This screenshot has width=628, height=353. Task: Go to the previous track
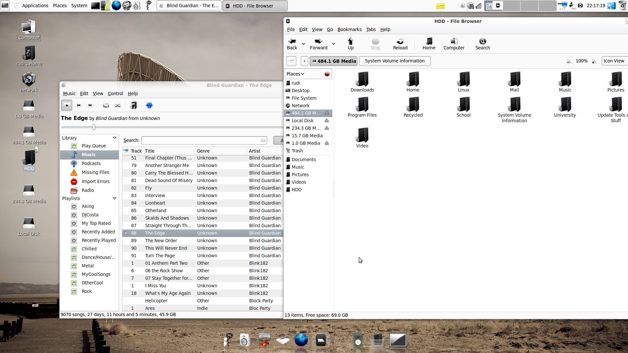point(78,106)
